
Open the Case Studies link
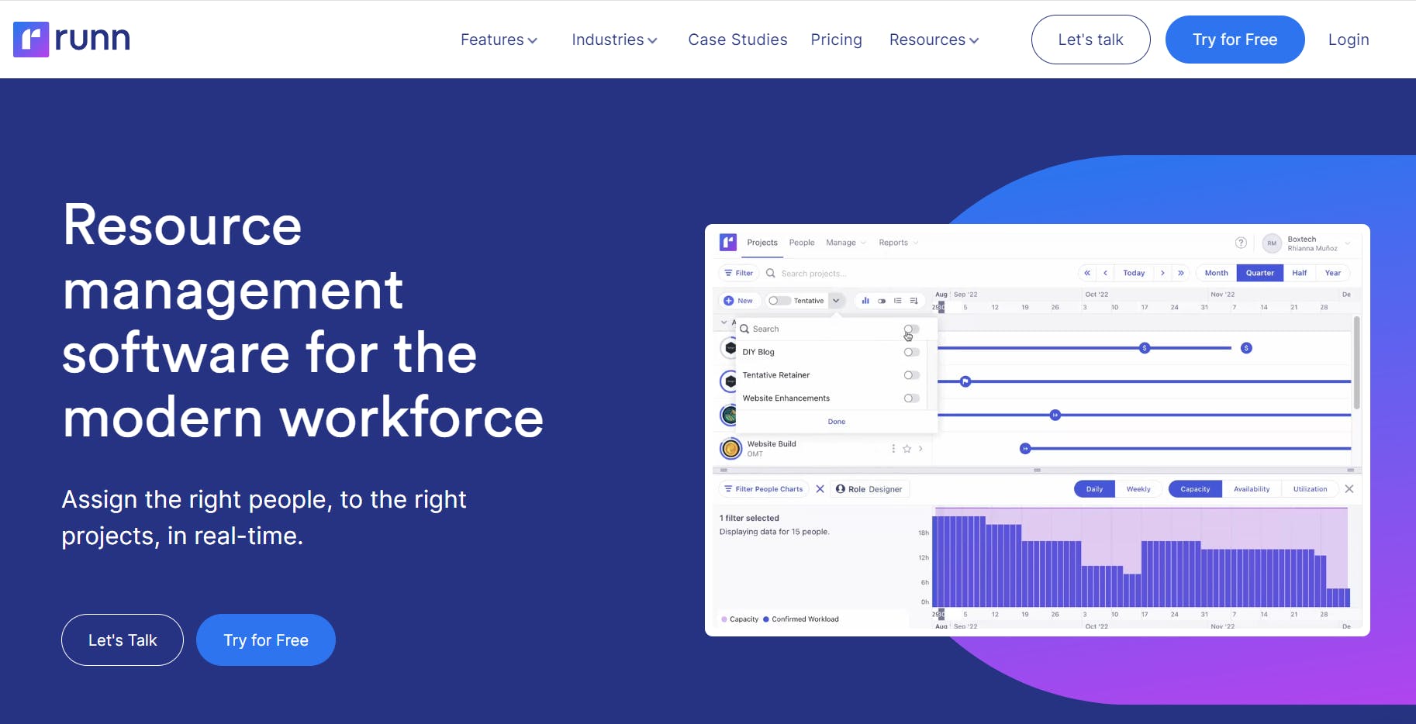[737, 40]
